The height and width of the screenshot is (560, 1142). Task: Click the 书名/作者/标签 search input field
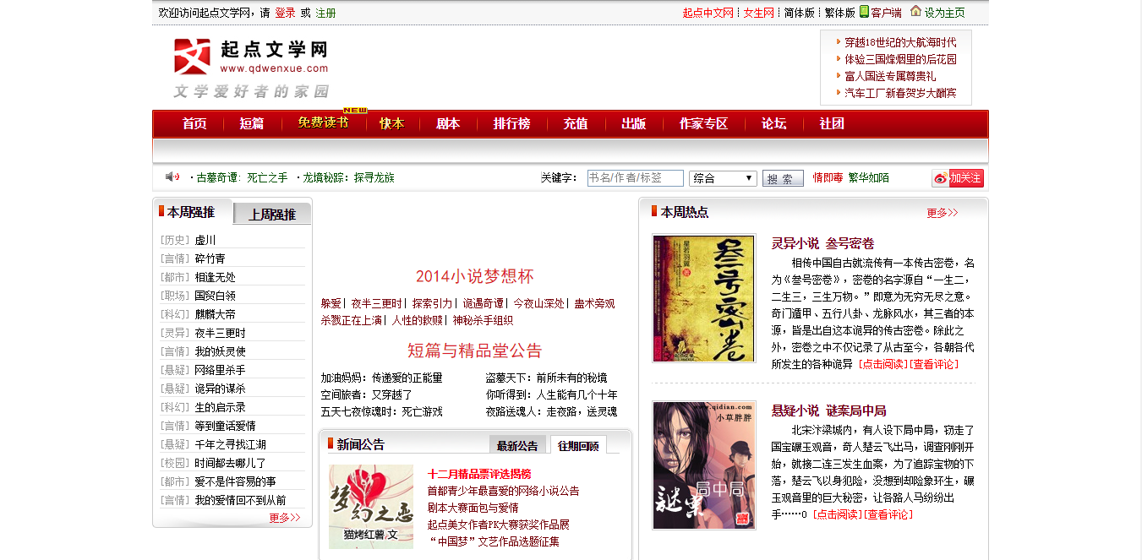[636, 178]
